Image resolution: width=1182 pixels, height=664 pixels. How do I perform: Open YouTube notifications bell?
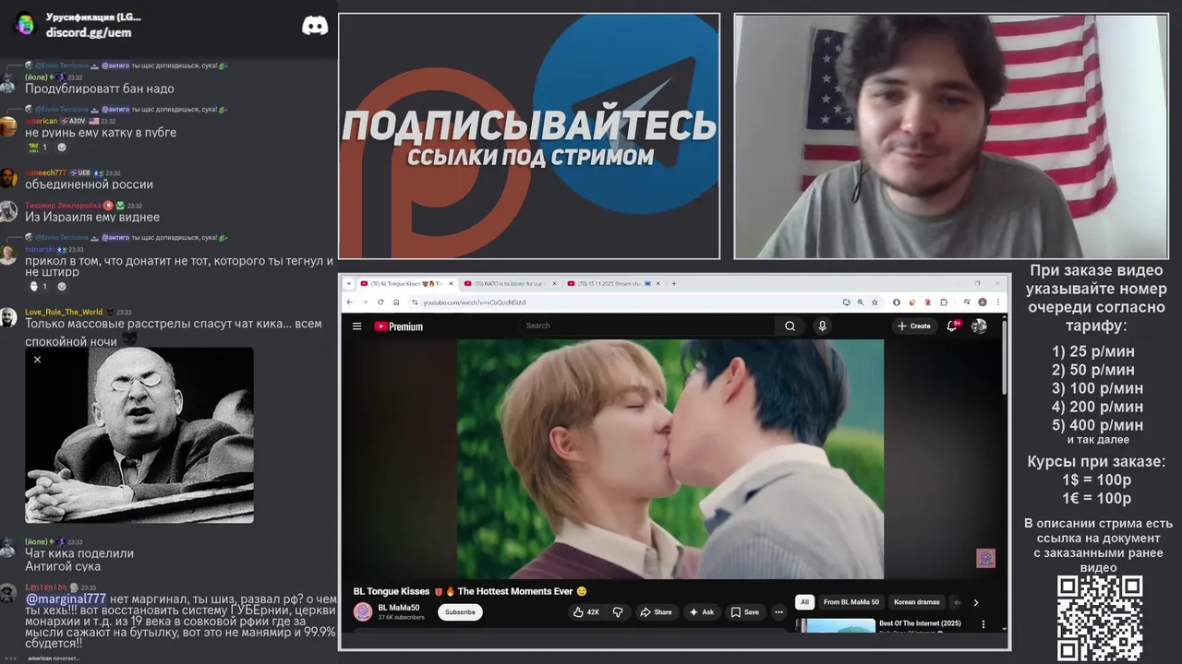point(952,326)
